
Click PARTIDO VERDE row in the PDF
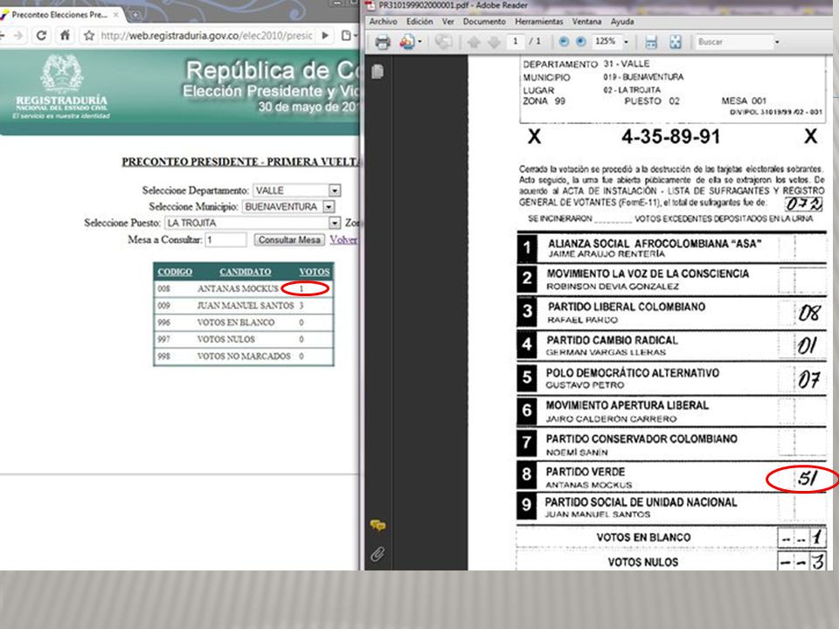pyautogui.click(x=671, y=477)
